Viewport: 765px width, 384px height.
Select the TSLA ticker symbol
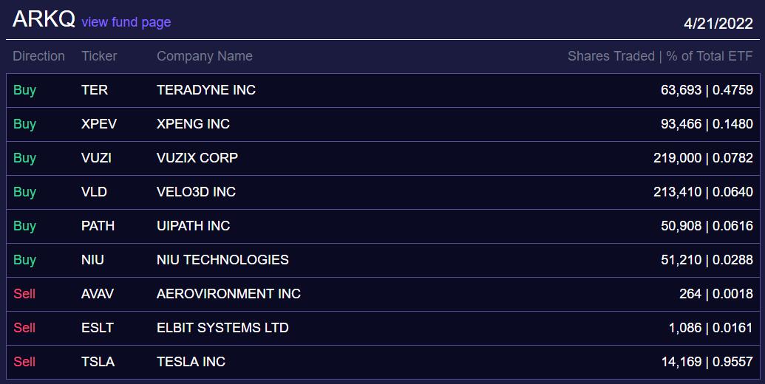98,362
